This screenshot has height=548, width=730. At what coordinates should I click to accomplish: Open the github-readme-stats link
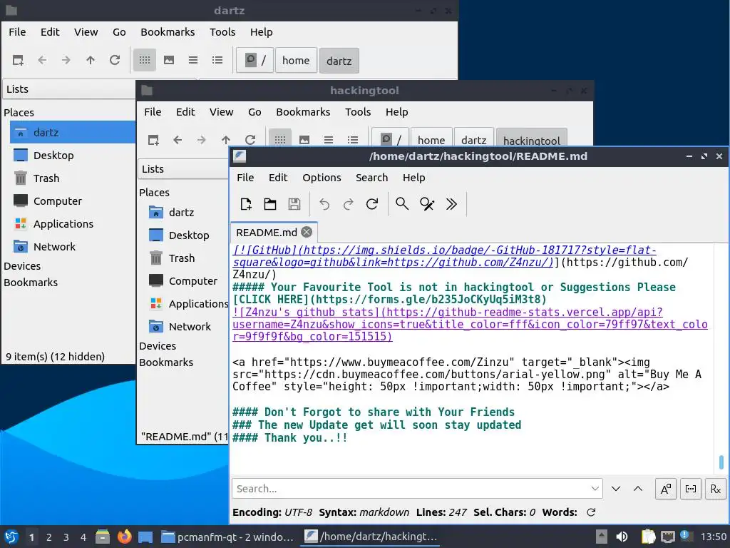(471, 325)
